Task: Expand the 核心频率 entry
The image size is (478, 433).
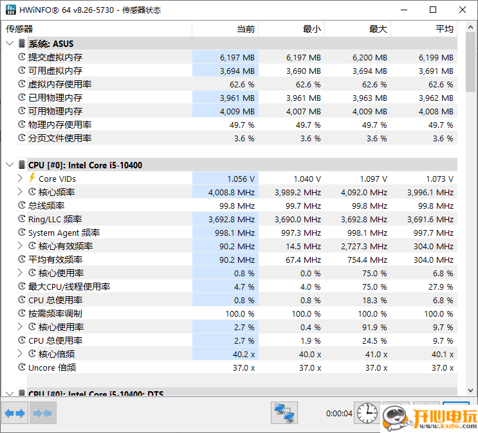Action: [x=20, y=192]
